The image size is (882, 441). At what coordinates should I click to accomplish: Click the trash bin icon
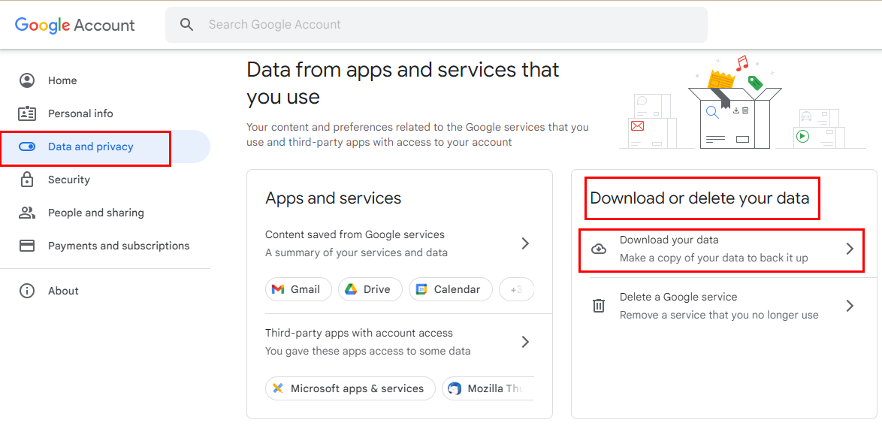(599, 306)
